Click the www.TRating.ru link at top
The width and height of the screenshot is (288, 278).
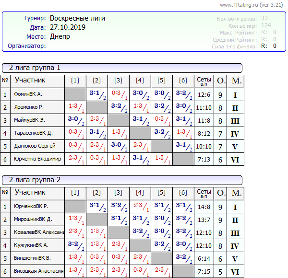(x=245, y=5)
